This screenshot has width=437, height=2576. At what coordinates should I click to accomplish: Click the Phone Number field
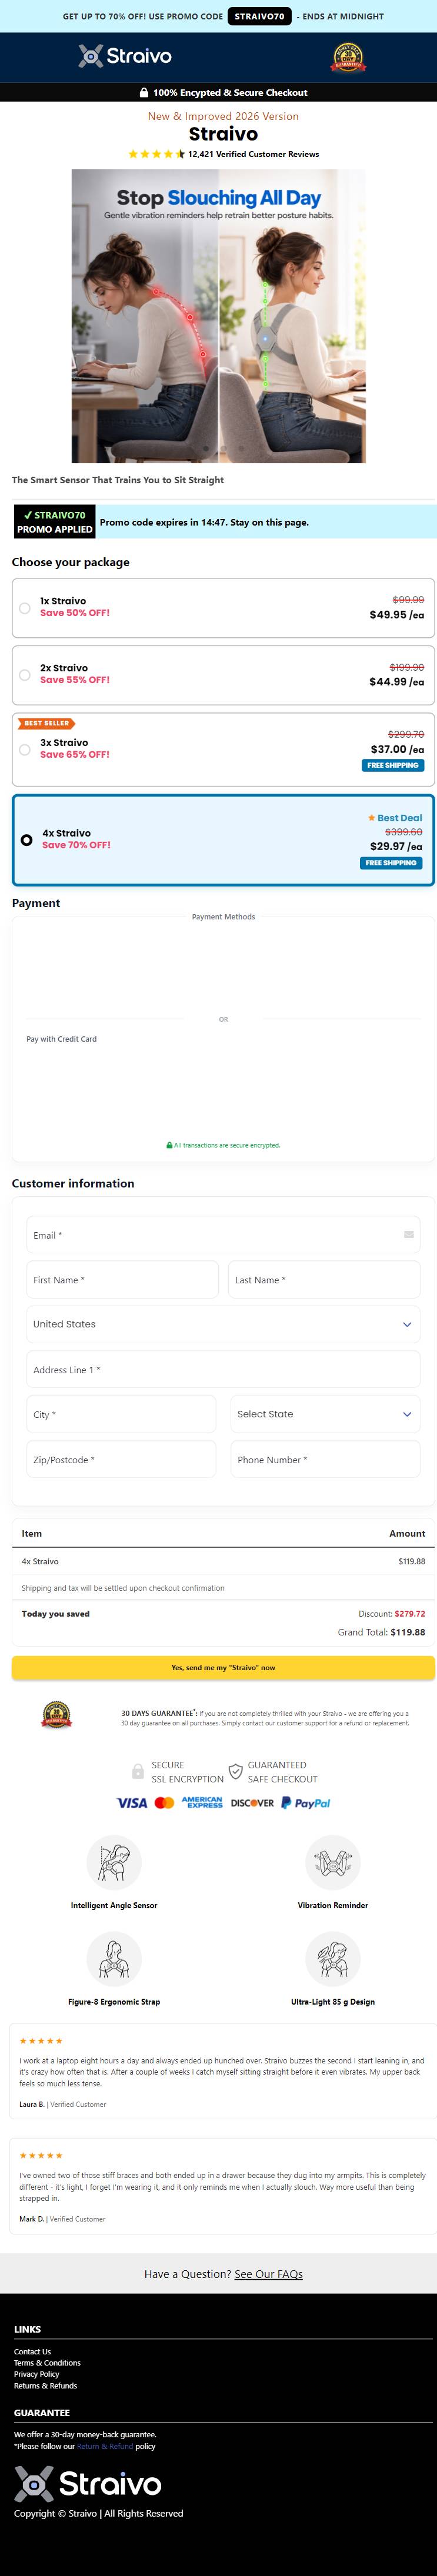[x=325, y=1460]
